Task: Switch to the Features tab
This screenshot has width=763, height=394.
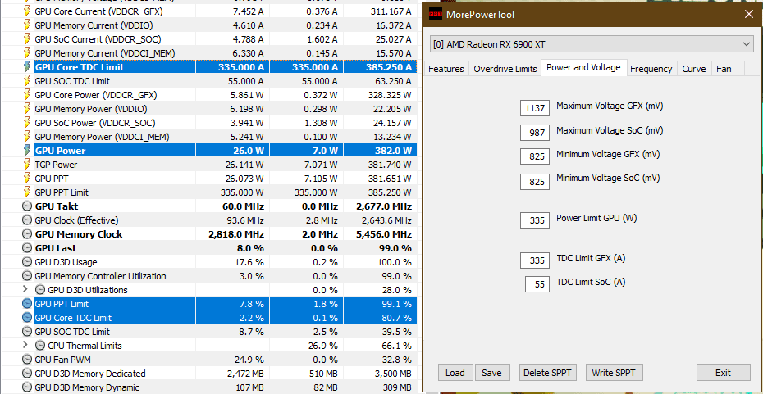Action: [446, 69]
